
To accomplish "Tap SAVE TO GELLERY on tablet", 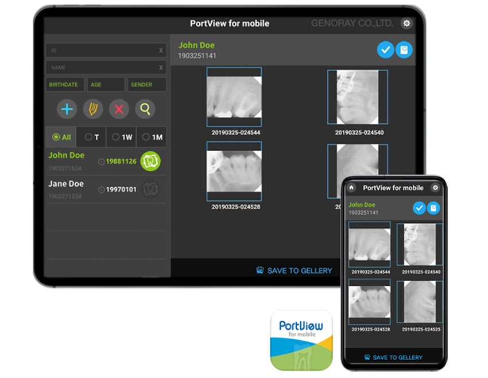I will pos(294,271).
